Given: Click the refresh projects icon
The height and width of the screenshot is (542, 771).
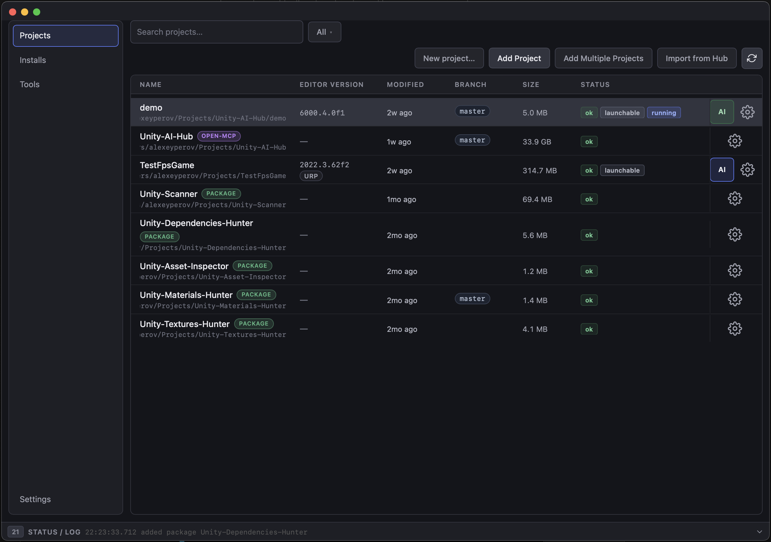Looking at the screenshot, I should click(751, 58).
